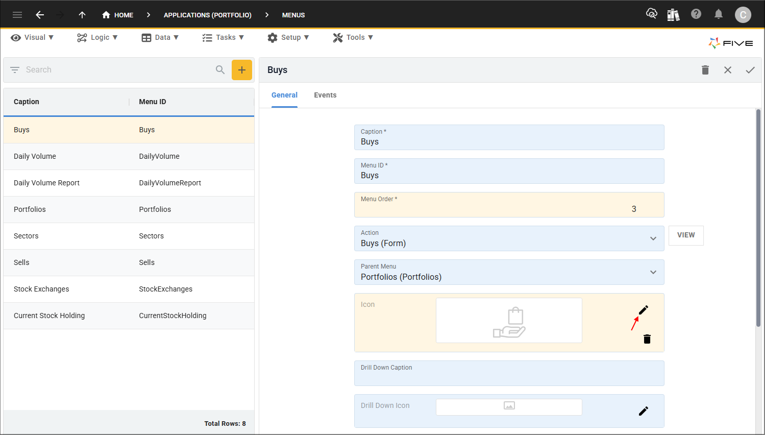The height and width of the screenshot is (435, 765).
Task: Remove the Icon image using its trash button
Action: point(647,339)
